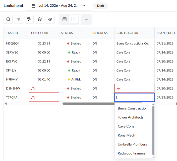This screenshot has width=177, height=161.
Task: Select task ID 3ERW3C
Action: point(12,52)
